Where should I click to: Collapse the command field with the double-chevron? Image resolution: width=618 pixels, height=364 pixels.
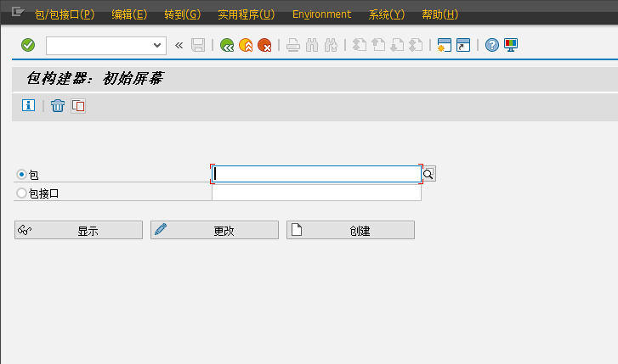[179, 46]
